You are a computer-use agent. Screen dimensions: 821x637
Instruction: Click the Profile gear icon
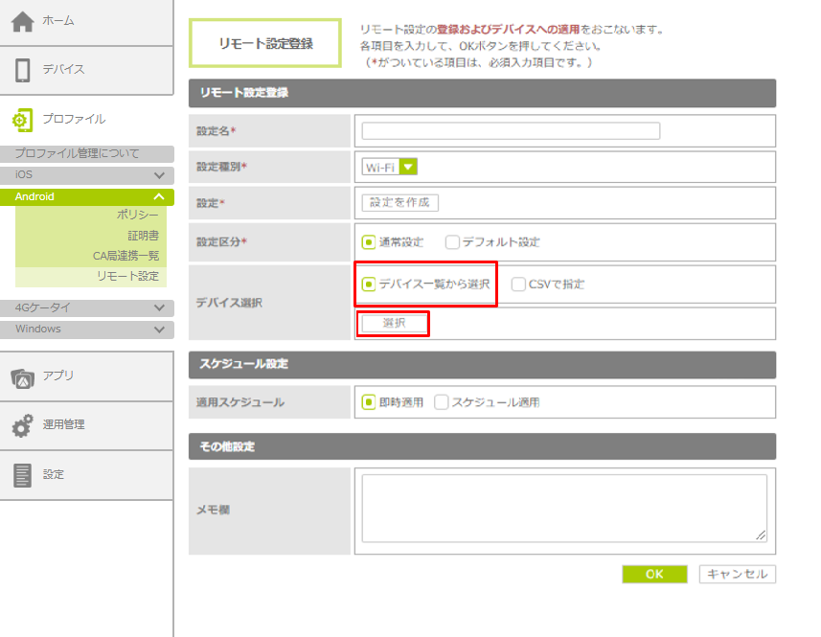tap(22, 120)
